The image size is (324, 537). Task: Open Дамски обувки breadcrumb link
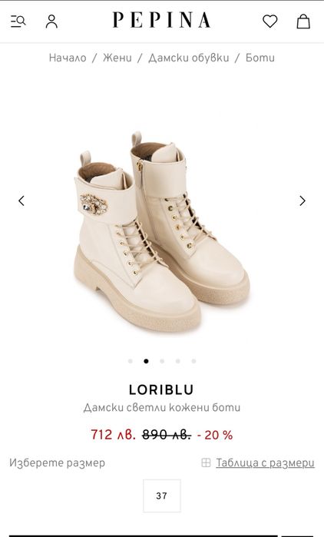click(189, 58)
